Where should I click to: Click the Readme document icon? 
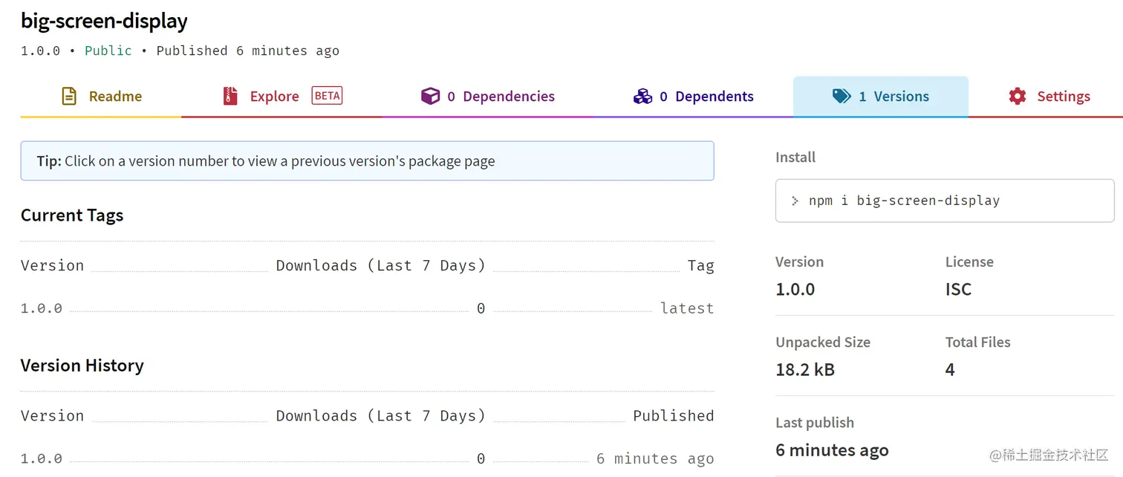click(x=69, y=96)
